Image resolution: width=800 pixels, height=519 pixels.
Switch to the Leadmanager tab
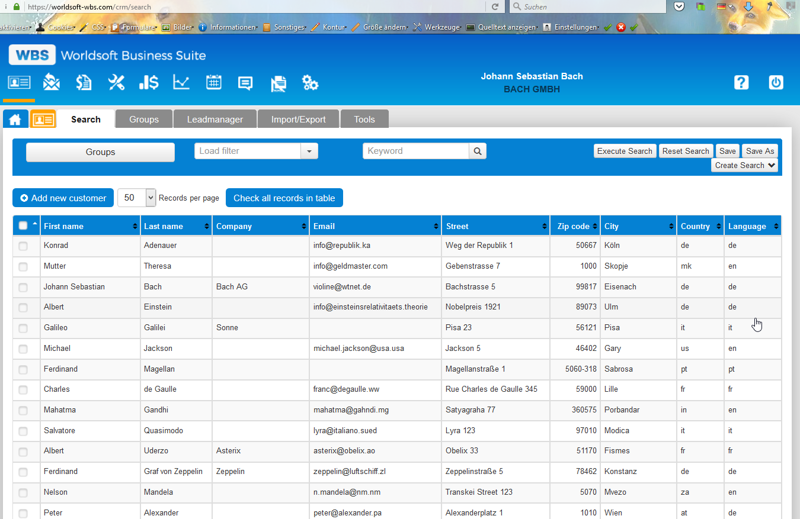coord(215,120)
